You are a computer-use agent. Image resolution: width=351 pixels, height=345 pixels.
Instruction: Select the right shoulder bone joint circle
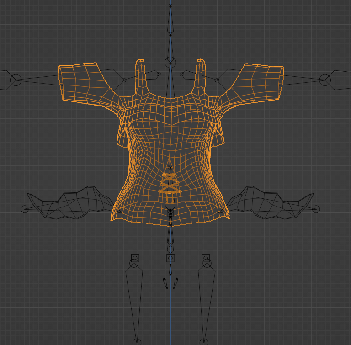[217, 80]
